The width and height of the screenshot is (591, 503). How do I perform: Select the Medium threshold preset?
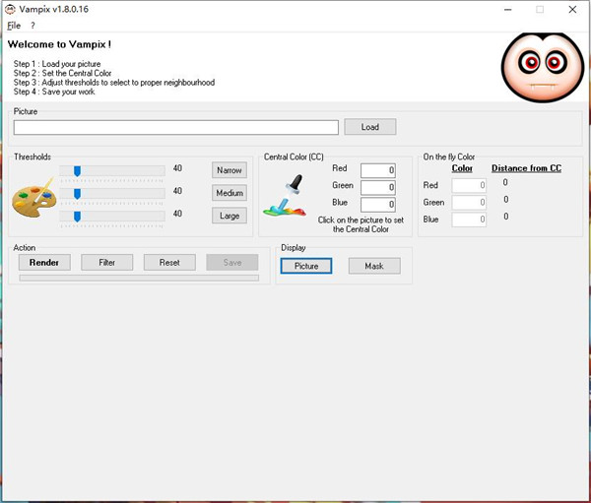(x=230, y=193)
